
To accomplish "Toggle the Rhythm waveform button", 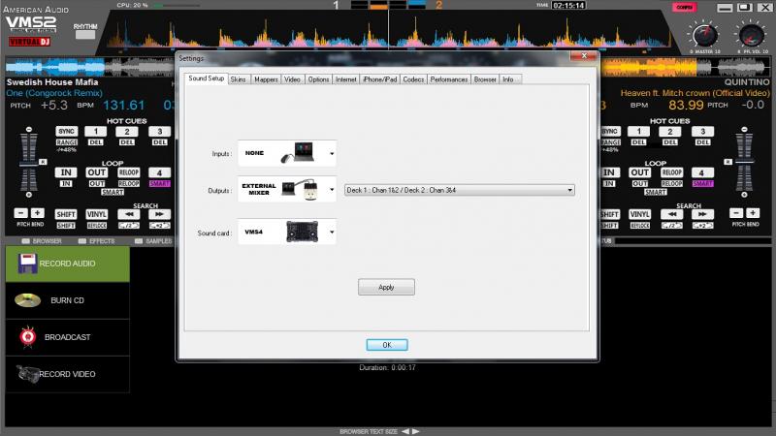I will 85,35.
